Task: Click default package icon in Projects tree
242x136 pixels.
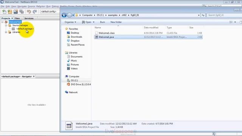Action: [x=13, y=29]
